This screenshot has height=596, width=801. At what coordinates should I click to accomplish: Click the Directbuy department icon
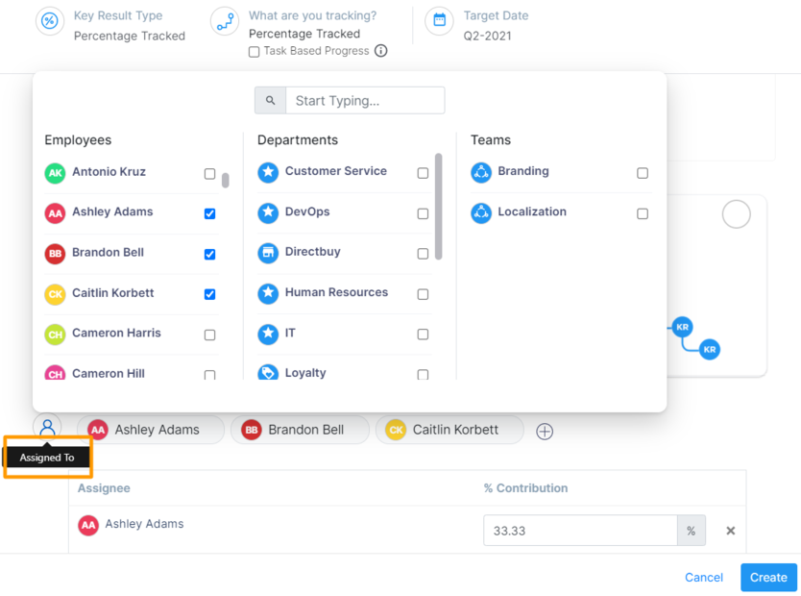coord(268,253)
